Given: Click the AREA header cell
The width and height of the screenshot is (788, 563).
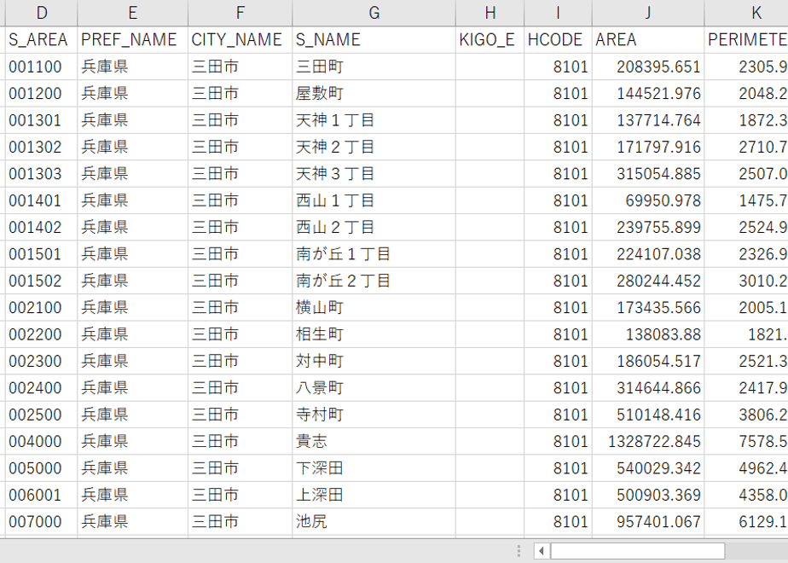Looking at the screenshot, I should click(x=648, y=40).
